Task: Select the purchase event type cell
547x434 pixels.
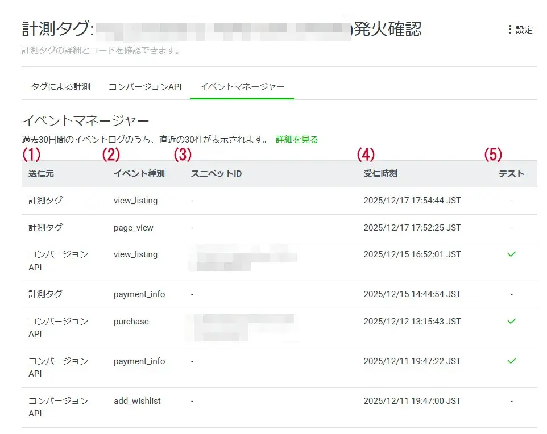Action: [131, 322]
